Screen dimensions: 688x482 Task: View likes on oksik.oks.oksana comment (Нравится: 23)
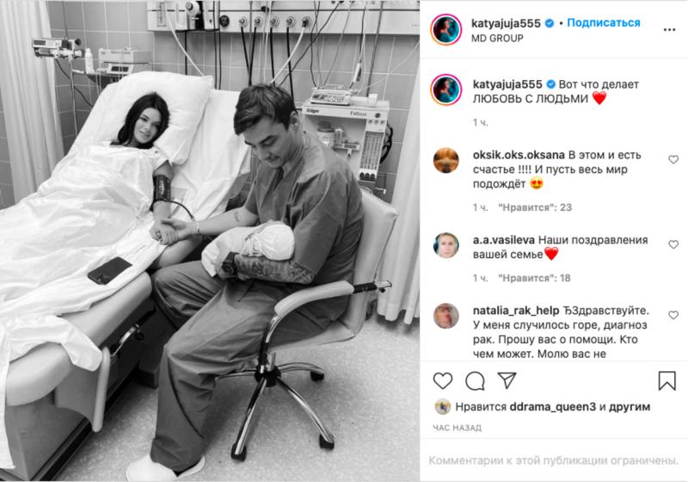(535, 207)
